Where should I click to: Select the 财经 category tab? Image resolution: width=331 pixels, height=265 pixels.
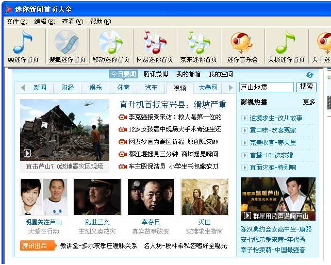coord(68,88)
